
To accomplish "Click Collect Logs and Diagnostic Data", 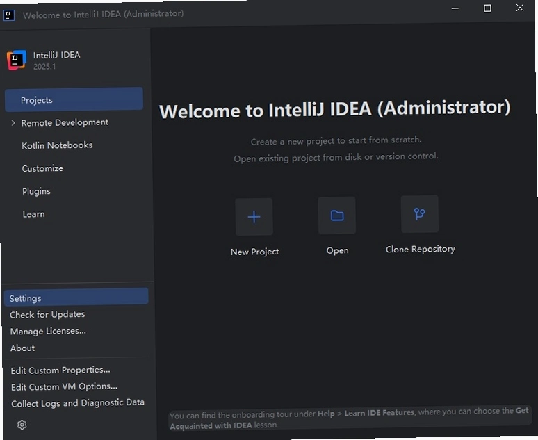I will point(78,403).
